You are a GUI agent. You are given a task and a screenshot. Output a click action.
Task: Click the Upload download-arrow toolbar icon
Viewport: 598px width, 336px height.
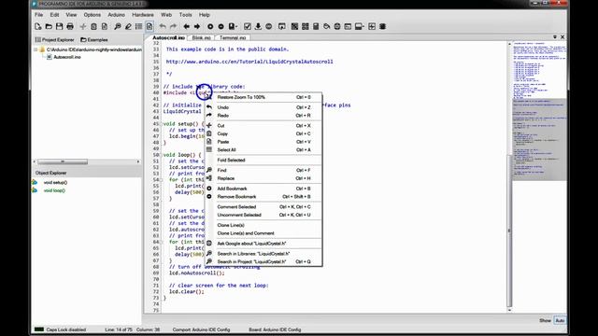coord(258,26)
